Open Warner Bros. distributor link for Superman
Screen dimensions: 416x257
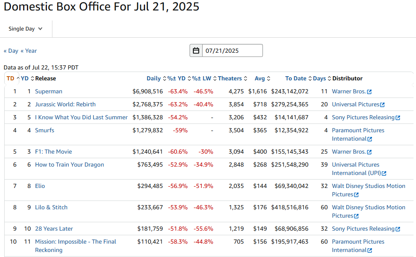(x=348, y=91)
